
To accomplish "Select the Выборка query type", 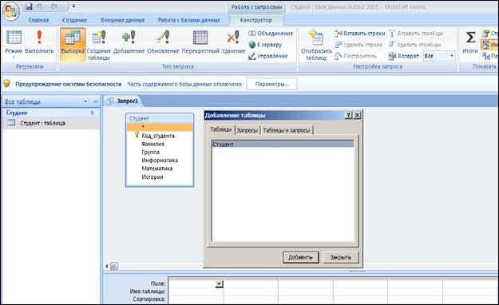I will (73, 44).
